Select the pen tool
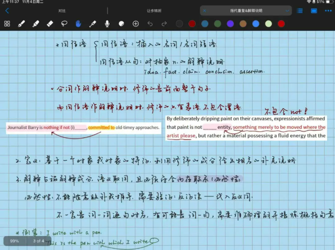The height and width of the screenshot is (250, 335). point(21,23)
